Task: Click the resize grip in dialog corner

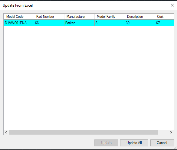Action: click(x=175, y=148)
